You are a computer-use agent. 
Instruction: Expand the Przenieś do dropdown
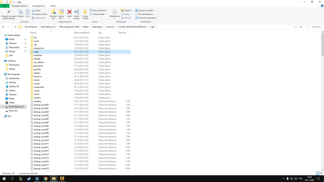pos(53,14)
